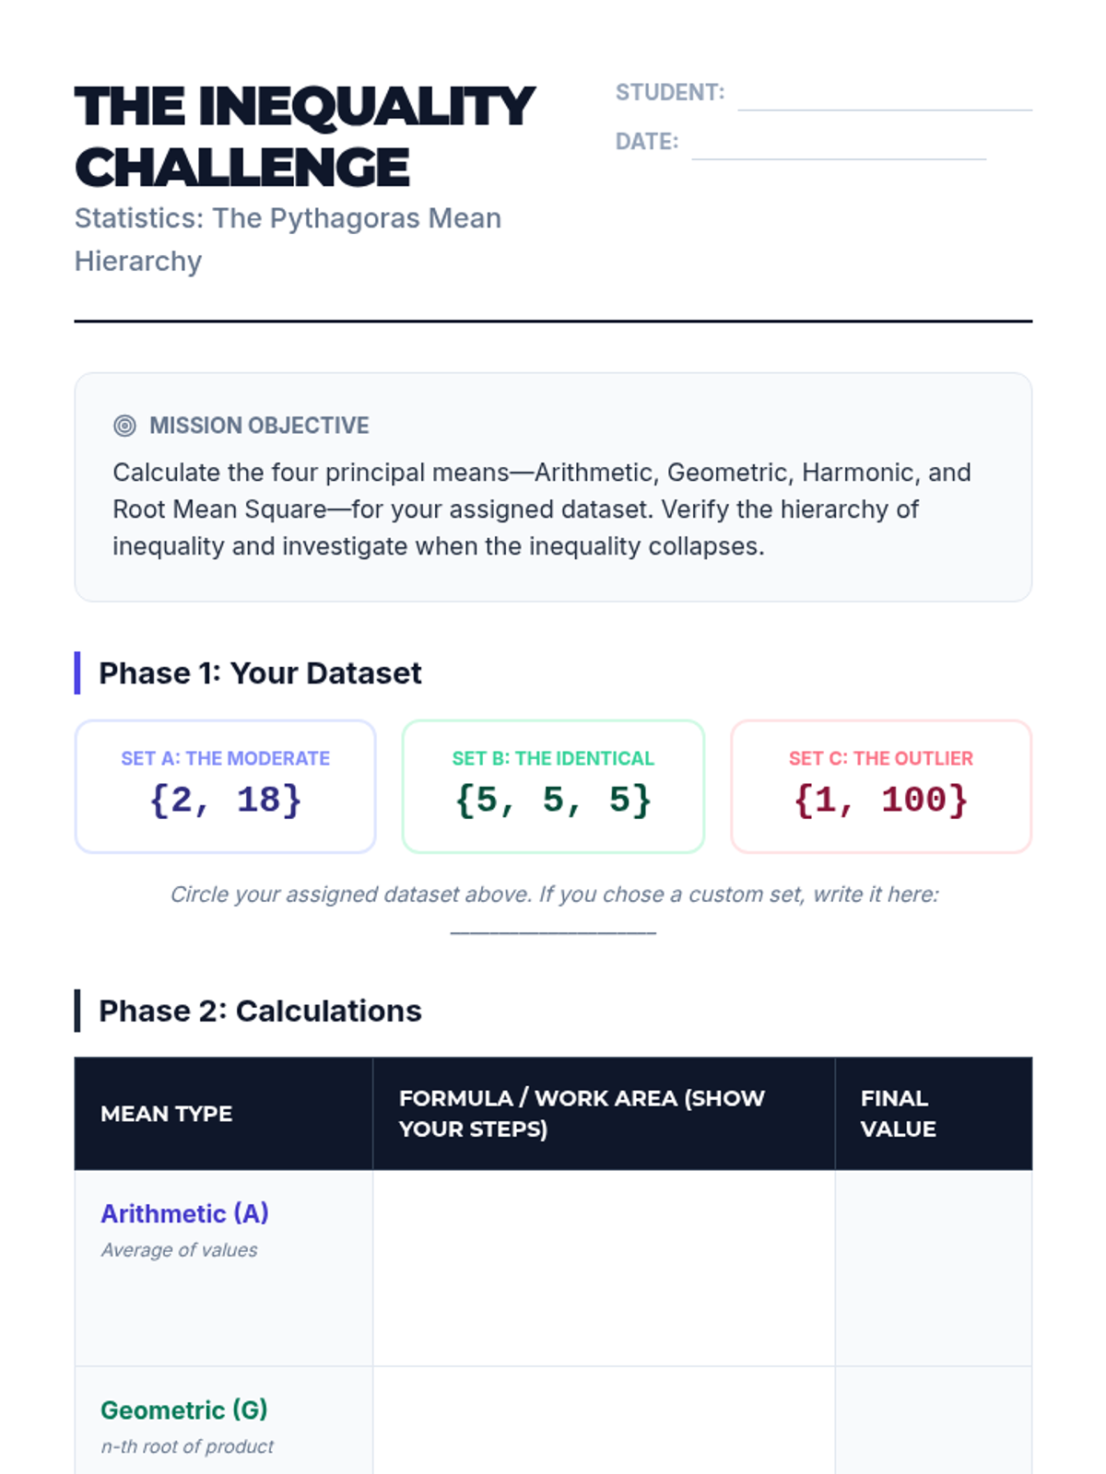Click the Mission Objective target icon
The width and height of the screenshot is (1106, 1474).
(x=124, y=426)
